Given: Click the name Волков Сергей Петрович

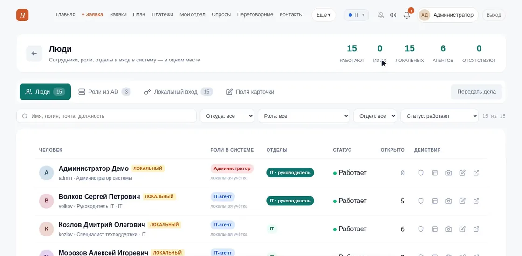Looking at the screenshot, I should click(x=99, y=197).
